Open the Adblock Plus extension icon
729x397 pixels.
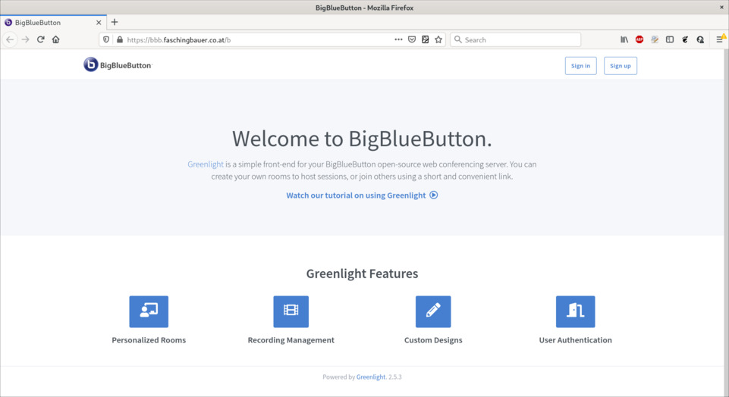(639, 39)
